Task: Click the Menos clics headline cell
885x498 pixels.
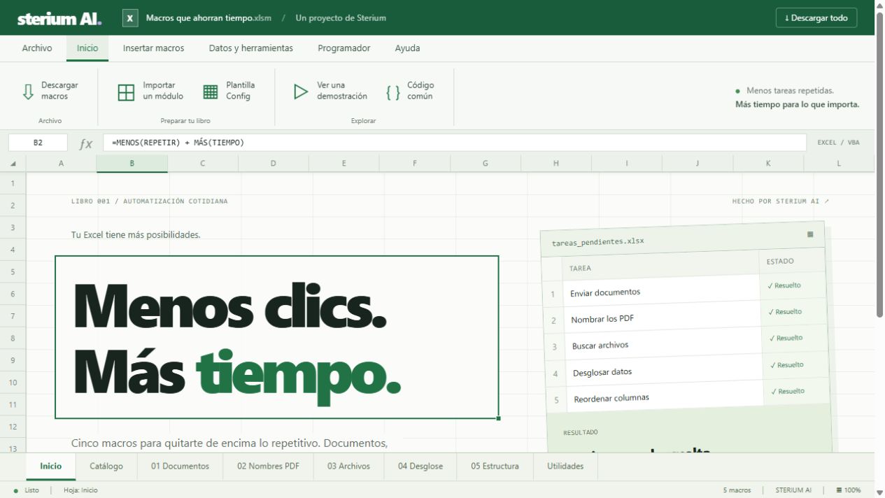Action: 277,337
